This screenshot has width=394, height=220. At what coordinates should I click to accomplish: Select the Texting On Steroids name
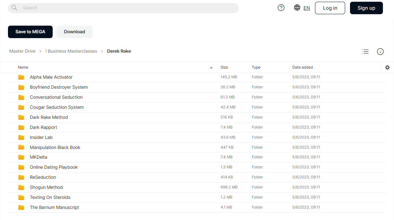pyautogui.click(x=50, y=197)
